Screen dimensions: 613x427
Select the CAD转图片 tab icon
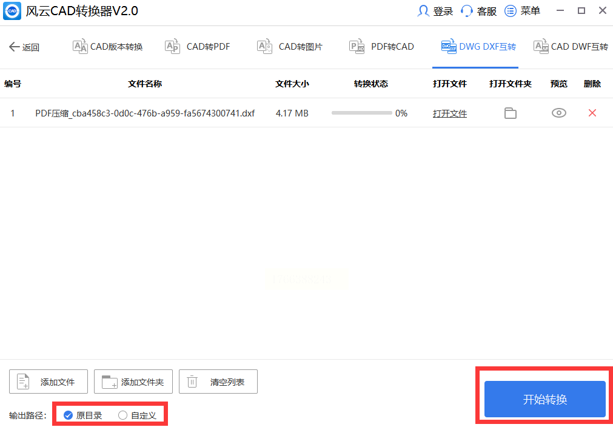[x=265, y=47]
